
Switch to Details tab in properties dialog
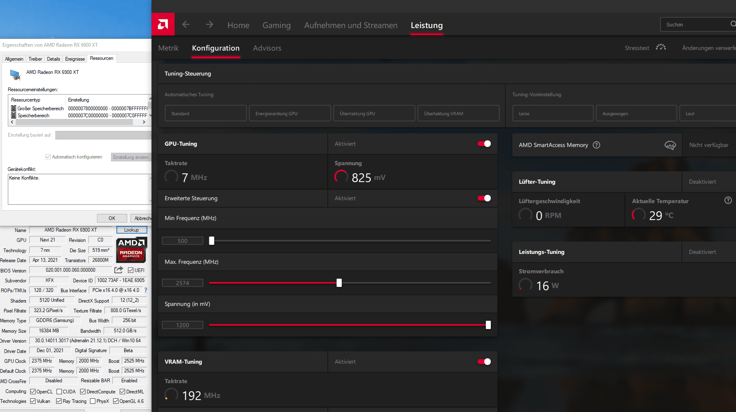(53, 59)
